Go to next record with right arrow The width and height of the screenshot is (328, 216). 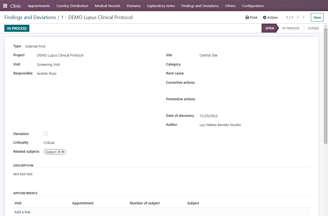[x=304, y=17]
